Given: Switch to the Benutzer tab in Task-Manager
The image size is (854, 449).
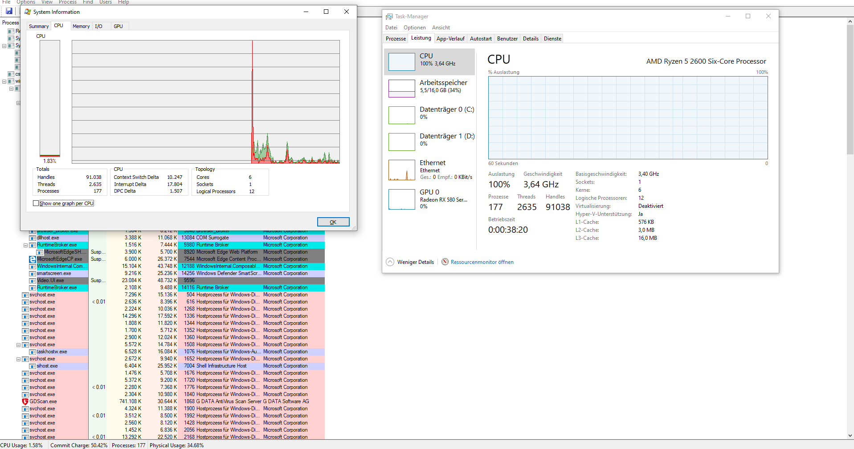Looking at the screenshot, I should (x=507, y=39).
